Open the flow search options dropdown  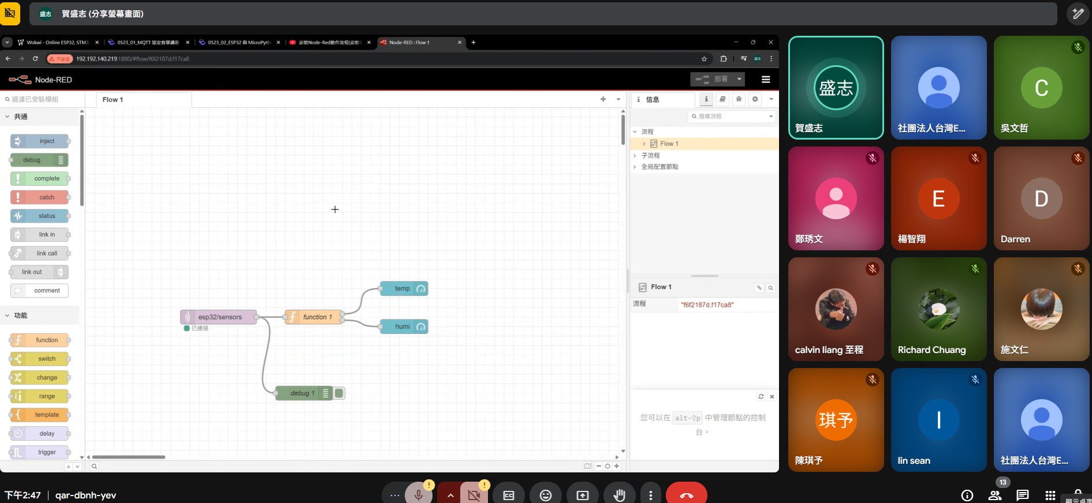[x=771, y=117]
